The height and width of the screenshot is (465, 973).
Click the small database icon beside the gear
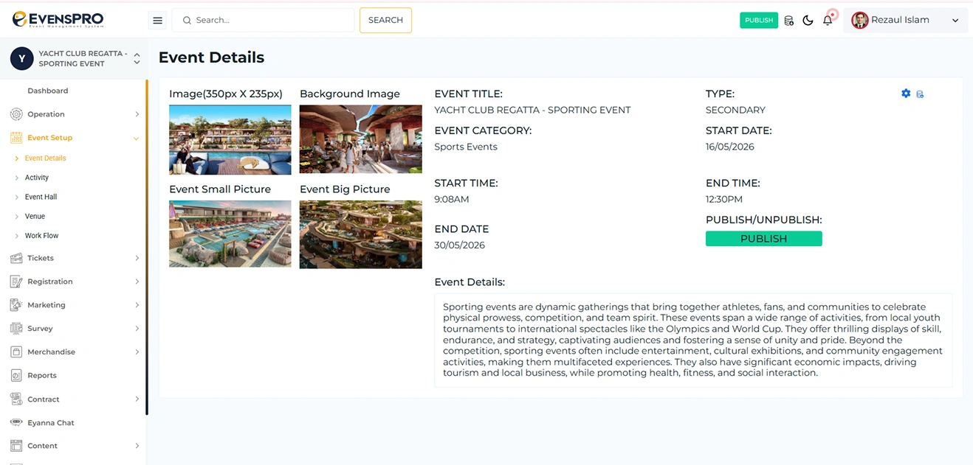(x=920, y=94)
